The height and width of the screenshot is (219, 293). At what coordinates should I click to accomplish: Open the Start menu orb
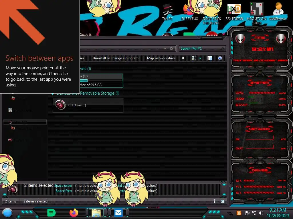click(x=7, y=213)
